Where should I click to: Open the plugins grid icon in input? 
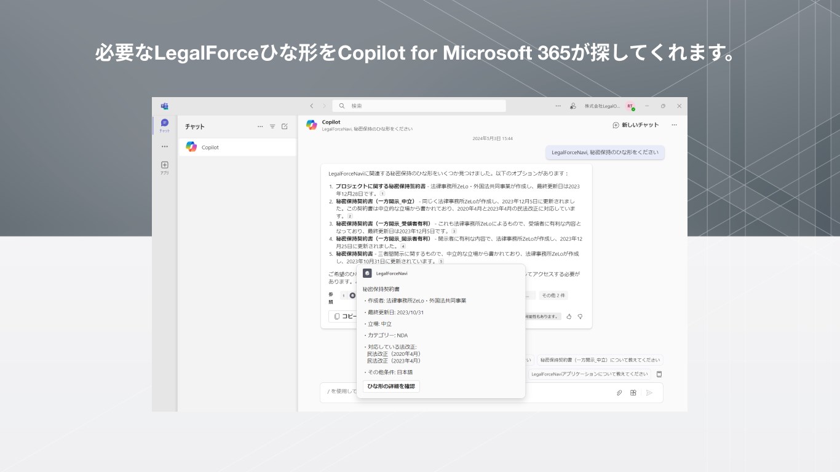point(633,393)
